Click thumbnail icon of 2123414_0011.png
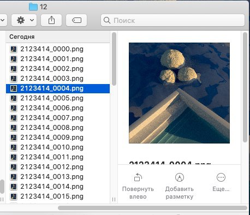Image resolution: width=250 pixels, height=215 pixels. pos(14,157)
